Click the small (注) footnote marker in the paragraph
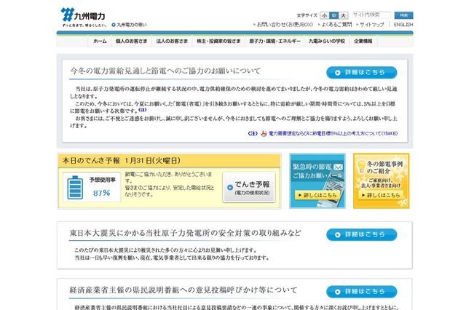Screen dimensions: 466x310 pyautogui.click(x=143, y=110)
